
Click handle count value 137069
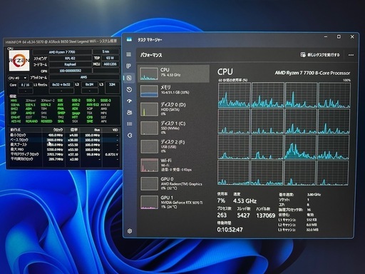point(265,215)
